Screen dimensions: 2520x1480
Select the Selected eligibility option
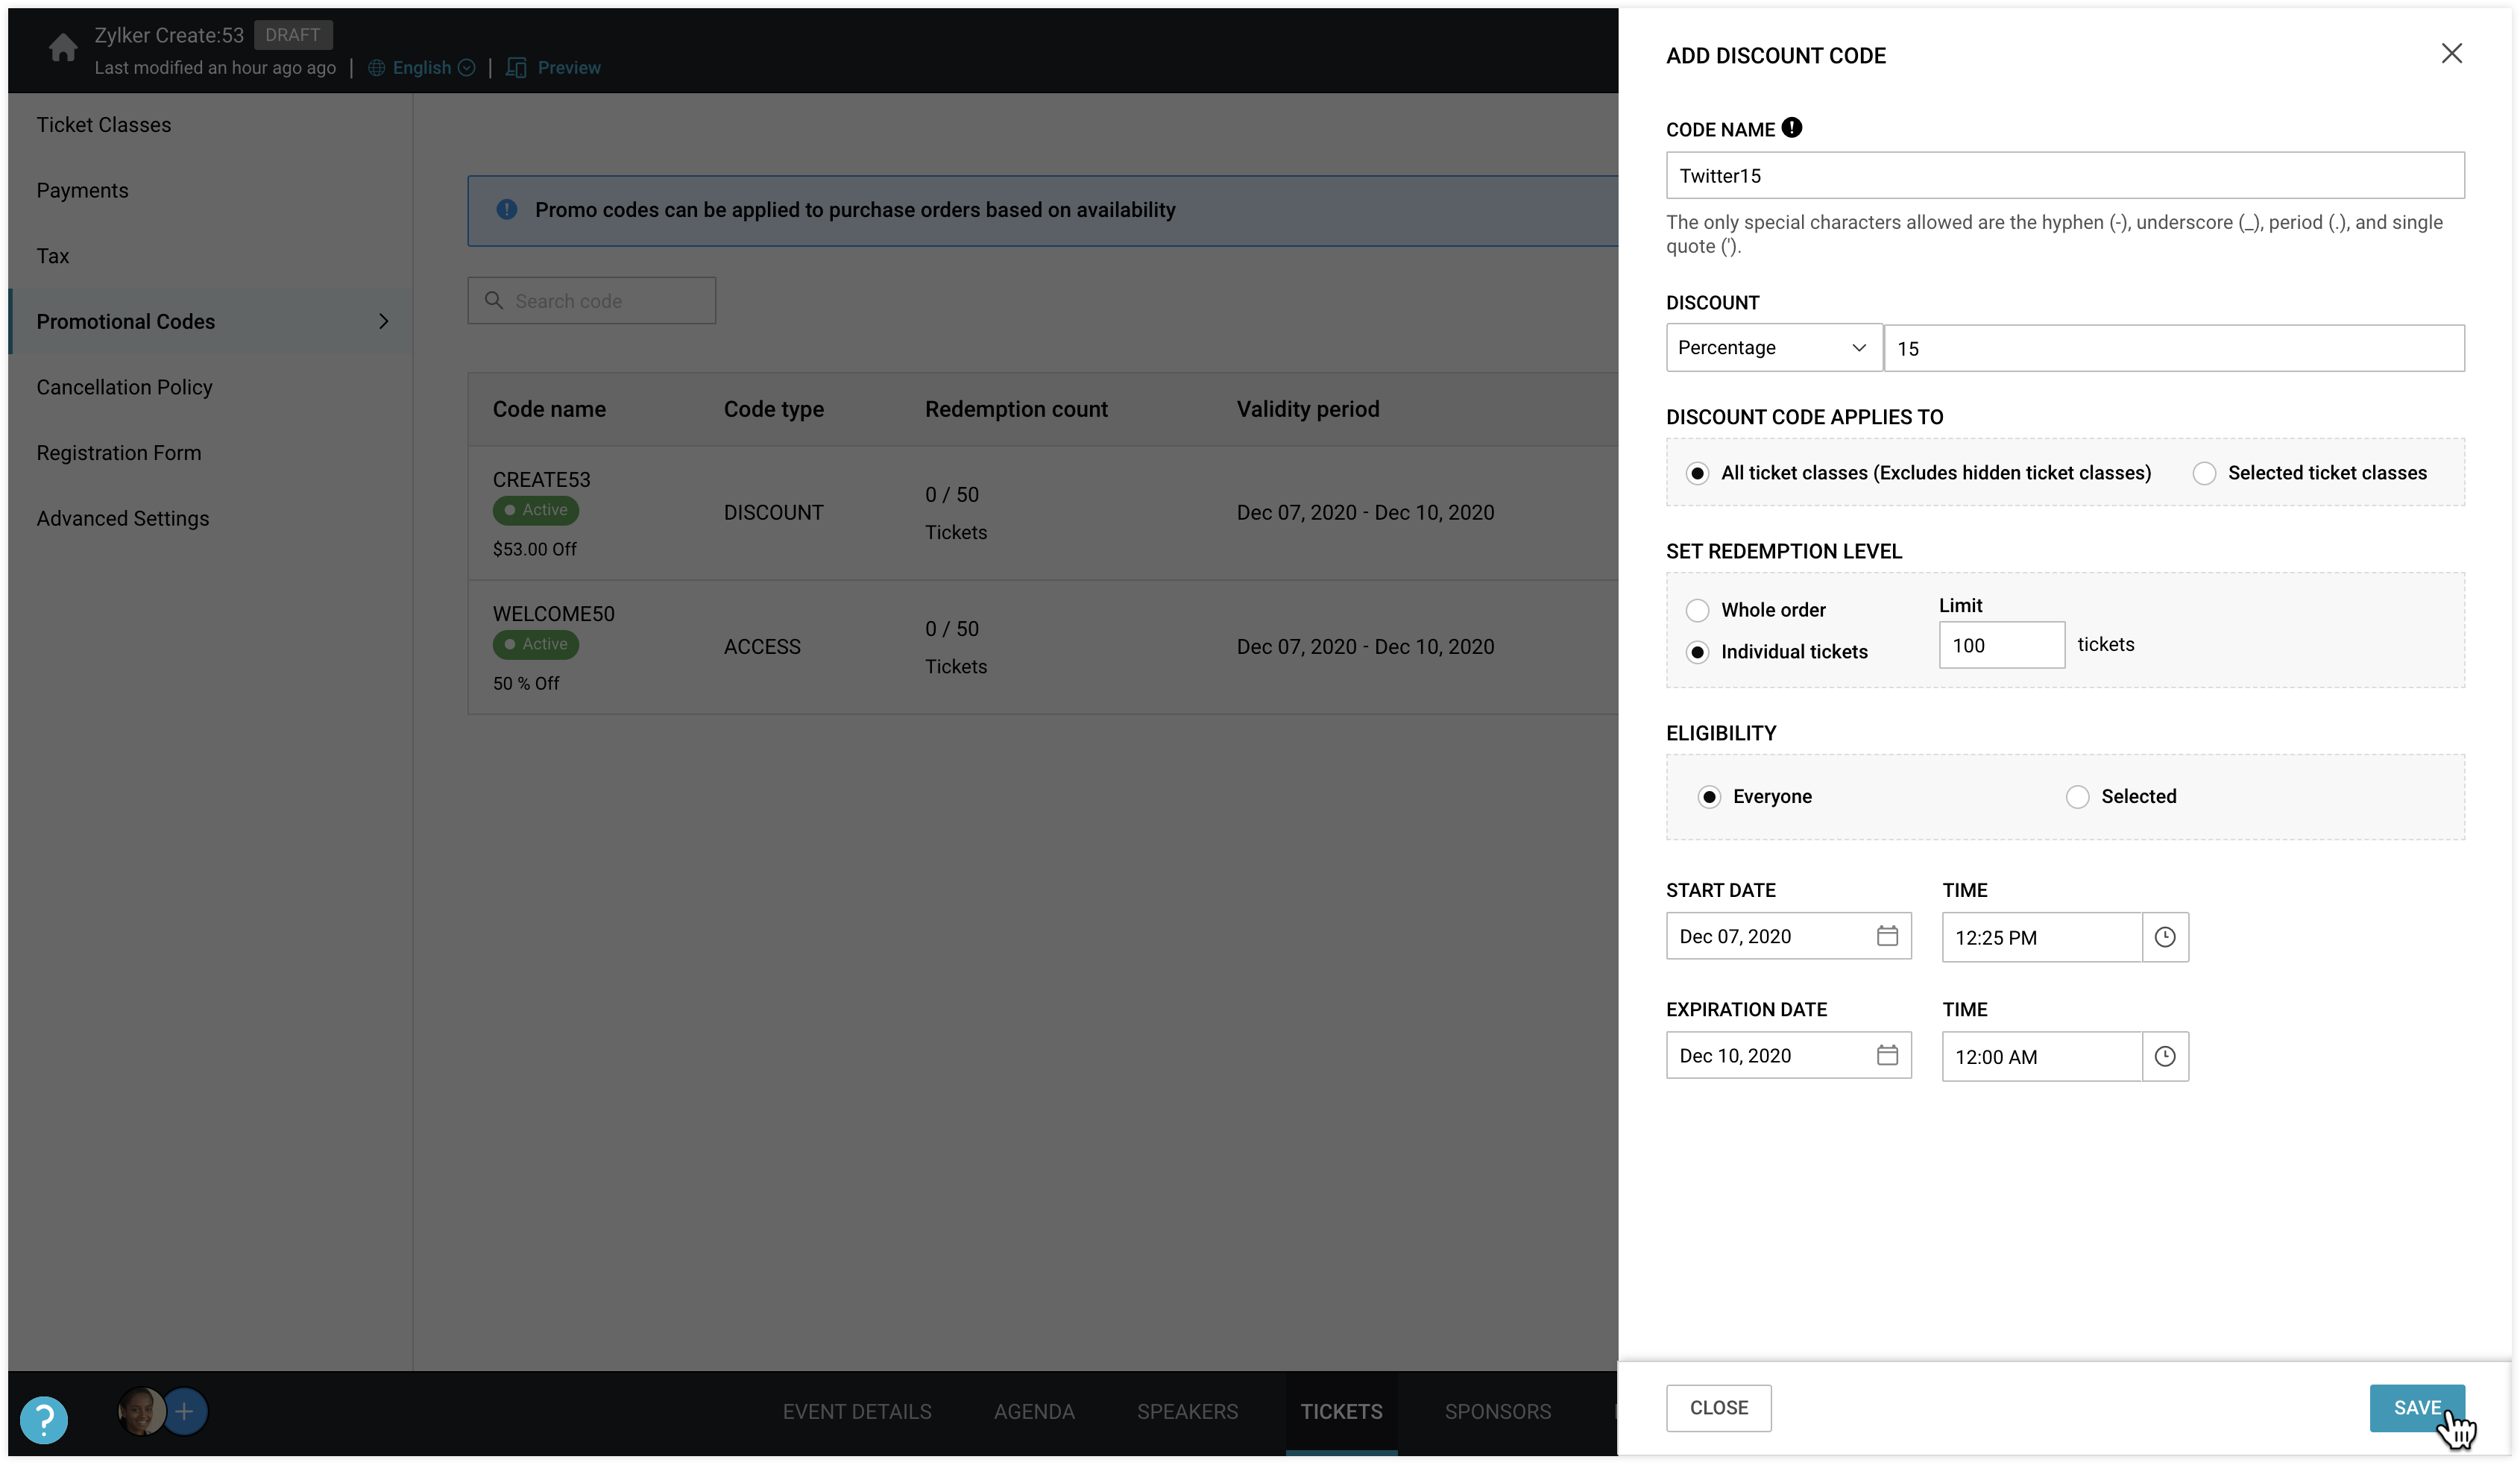(2077, 797)
